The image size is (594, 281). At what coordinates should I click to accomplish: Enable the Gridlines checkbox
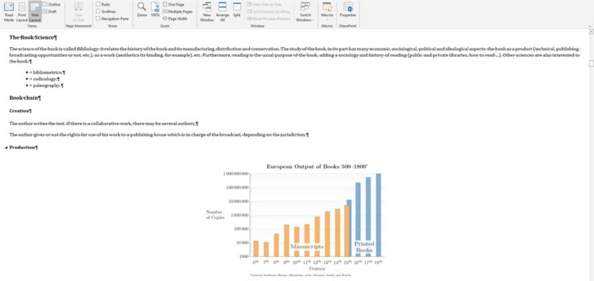[98, 11]
